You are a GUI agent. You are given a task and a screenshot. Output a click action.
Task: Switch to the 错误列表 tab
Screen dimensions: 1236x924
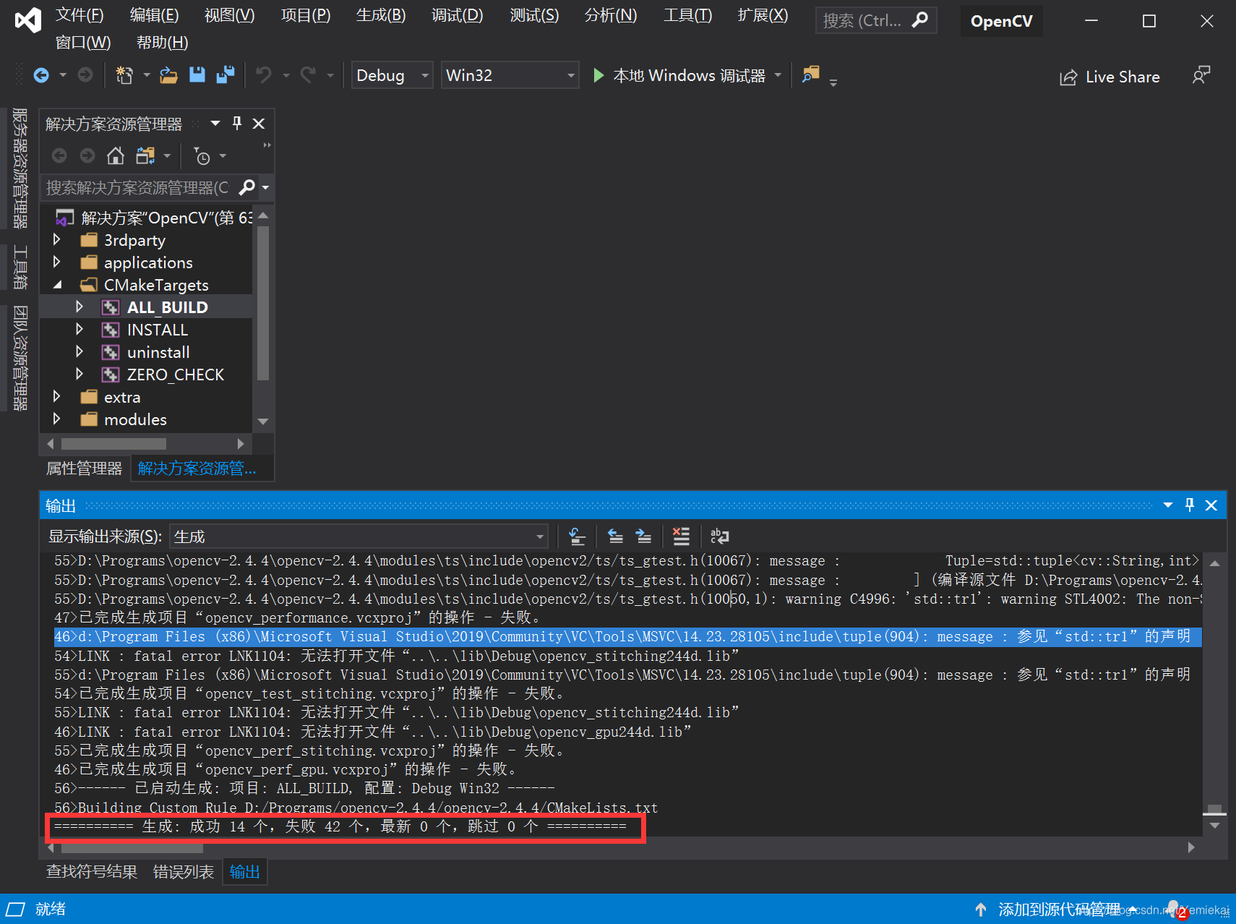184,872
